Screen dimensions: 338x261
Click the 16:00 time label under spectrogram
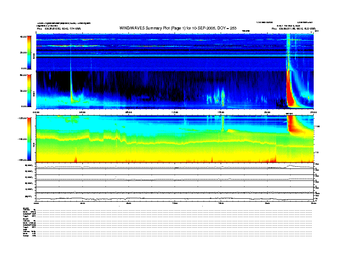click(221, 112)
